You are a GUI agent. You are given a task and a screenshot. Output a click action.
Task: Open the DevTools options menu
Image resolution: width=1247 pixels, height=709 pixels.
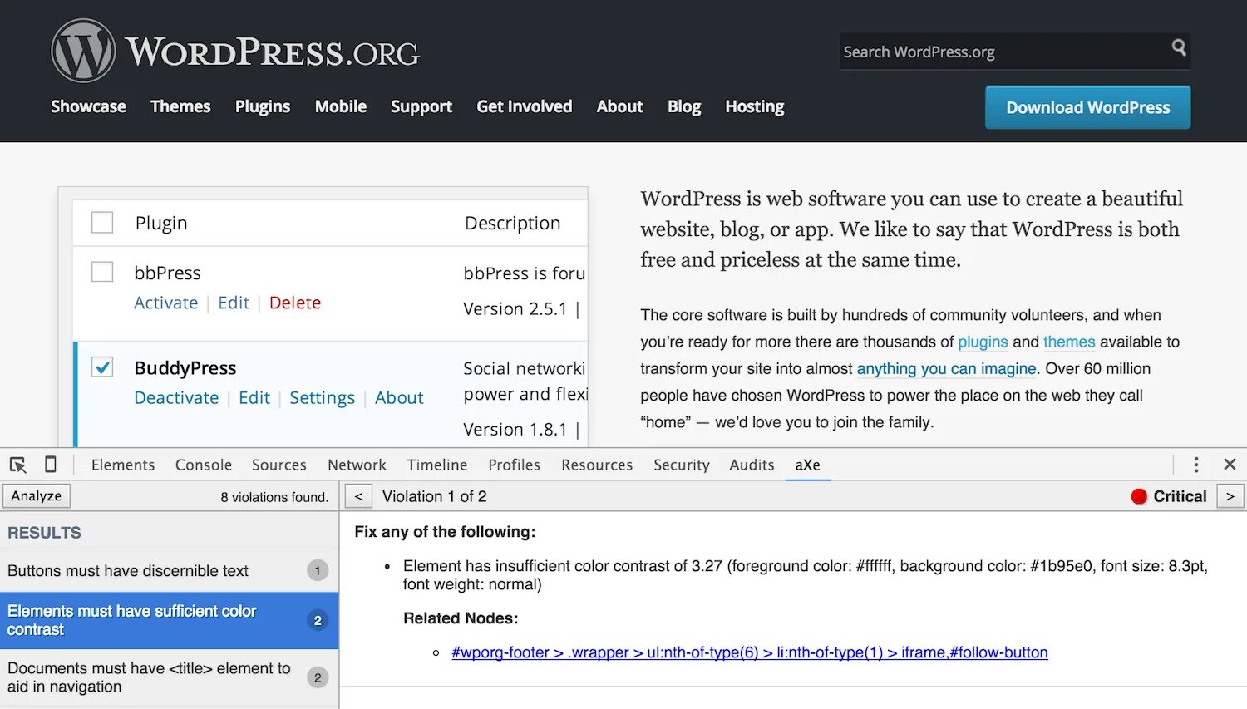1195,464
